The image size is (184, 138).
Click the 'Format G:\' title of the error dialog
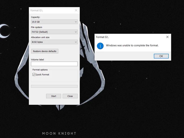click(102, 37)
